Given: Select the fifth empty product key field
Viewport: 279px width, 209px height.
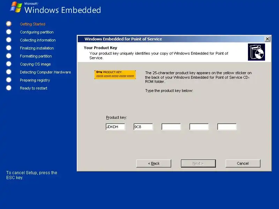Looking at the screenshot, I should click(x=227, y=127).
